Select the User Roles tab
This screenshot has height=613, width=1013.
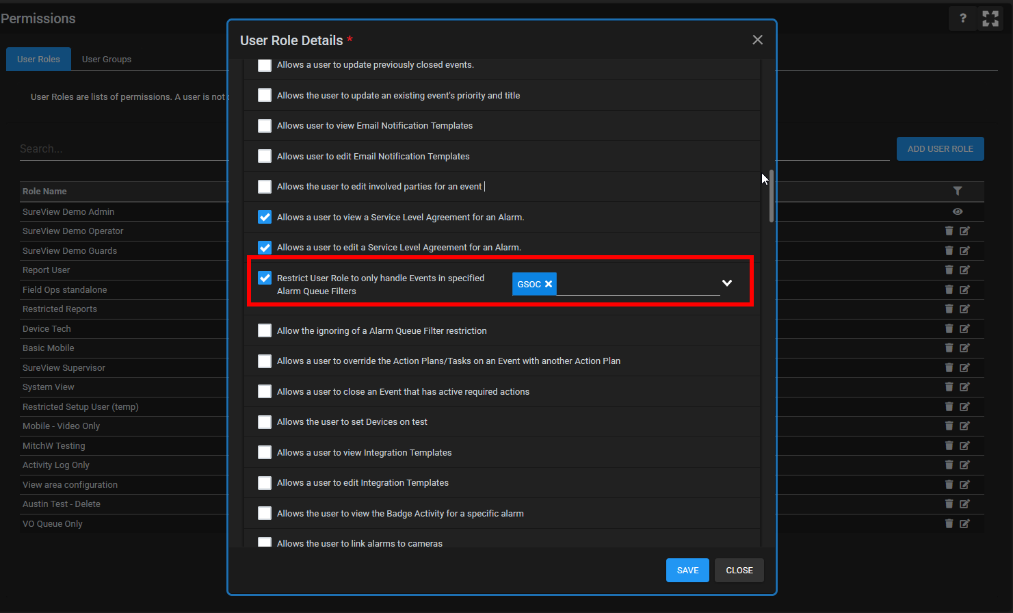click(x=38, y=60)
